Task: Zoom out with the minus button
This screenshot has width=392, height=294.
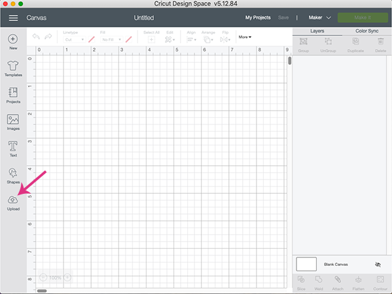Action: click(43, 277)
